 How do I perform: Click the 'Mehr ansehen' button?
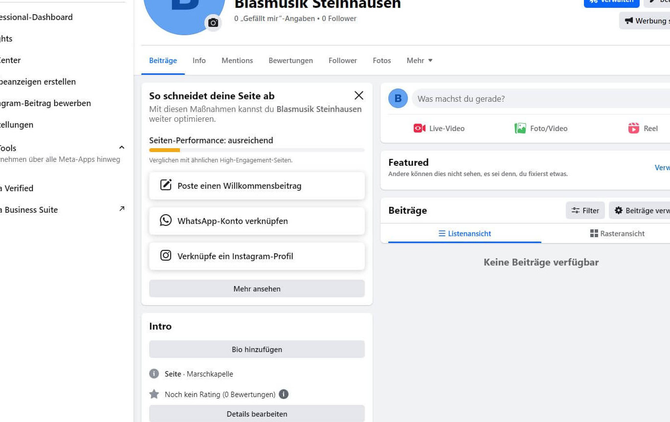pos(257,289)
